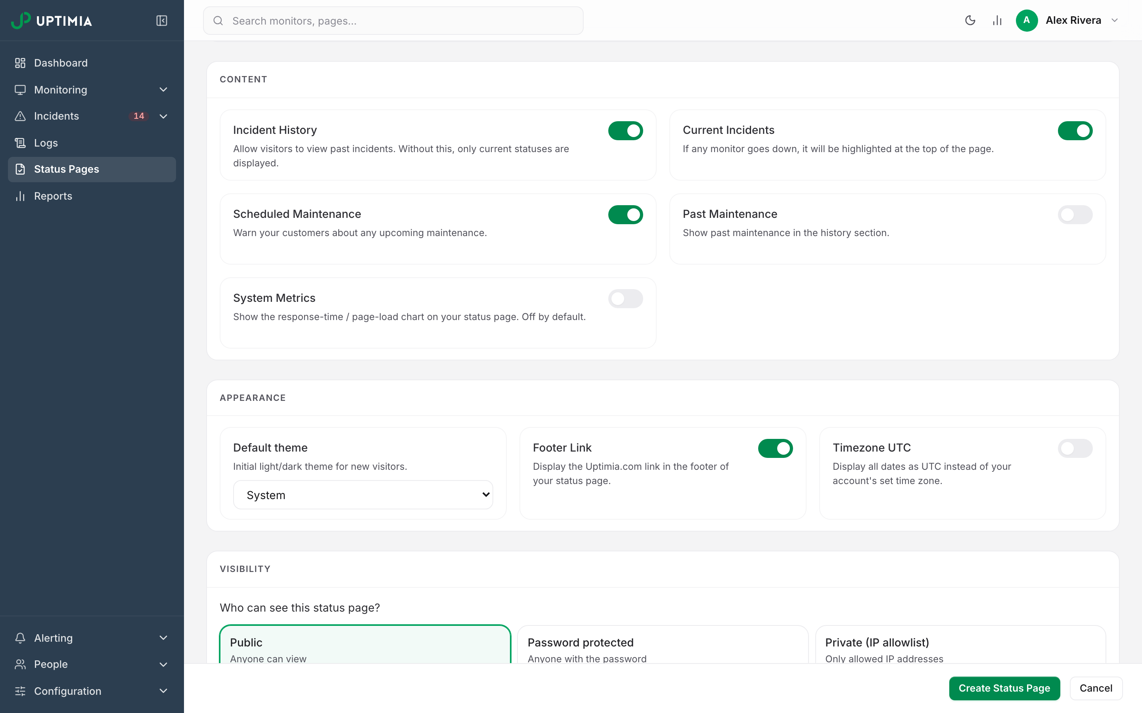The image size is (1142, 713).
Task: Click the Logs icon in sidebar
Action: [x=20, y=143]
